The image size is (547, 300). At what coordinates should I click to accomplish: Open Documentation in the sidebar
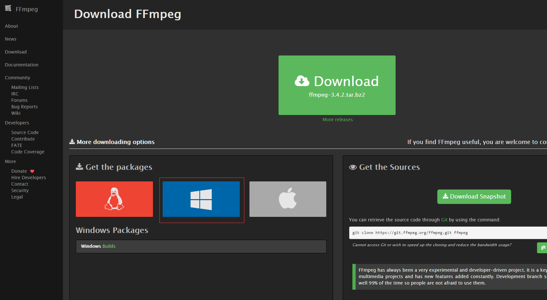pos(22,65)
